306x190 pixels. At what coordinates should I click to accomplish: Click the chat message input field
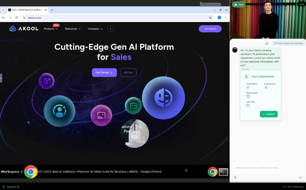pos(266,168)
